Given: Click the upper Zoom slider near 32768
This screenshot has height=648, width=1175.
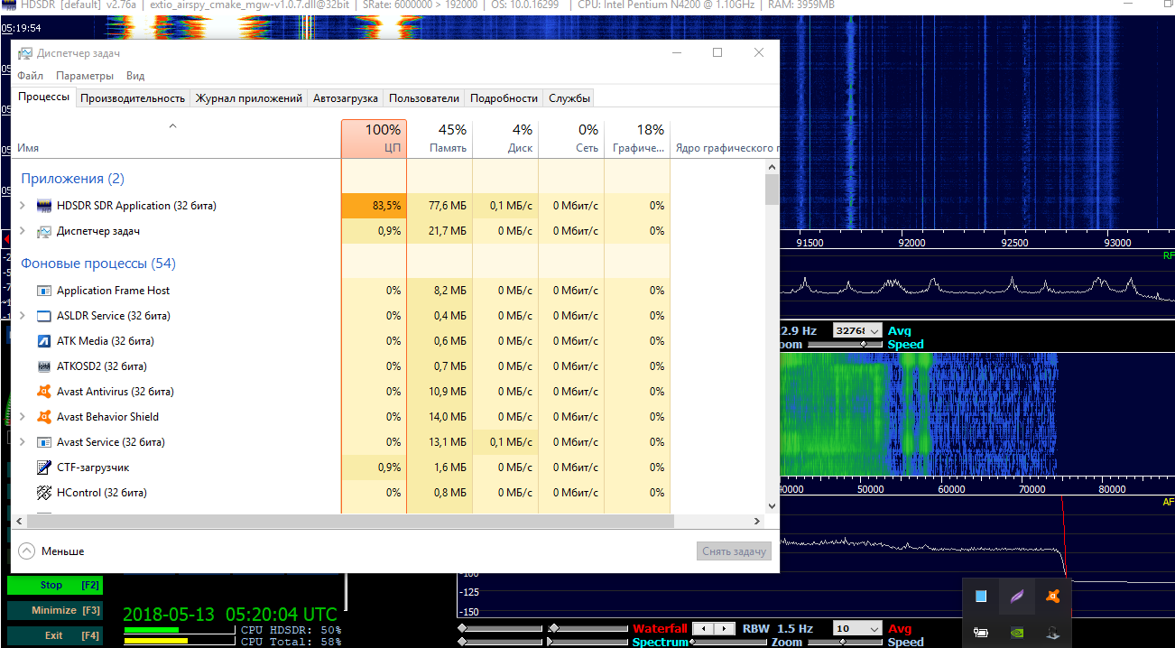Looking at the screenshot, I should pos(845,345).
